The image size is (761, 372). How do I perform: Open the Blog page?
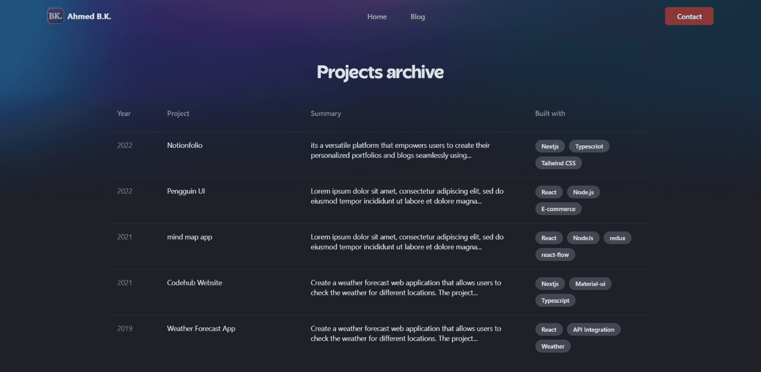[417, 16]
